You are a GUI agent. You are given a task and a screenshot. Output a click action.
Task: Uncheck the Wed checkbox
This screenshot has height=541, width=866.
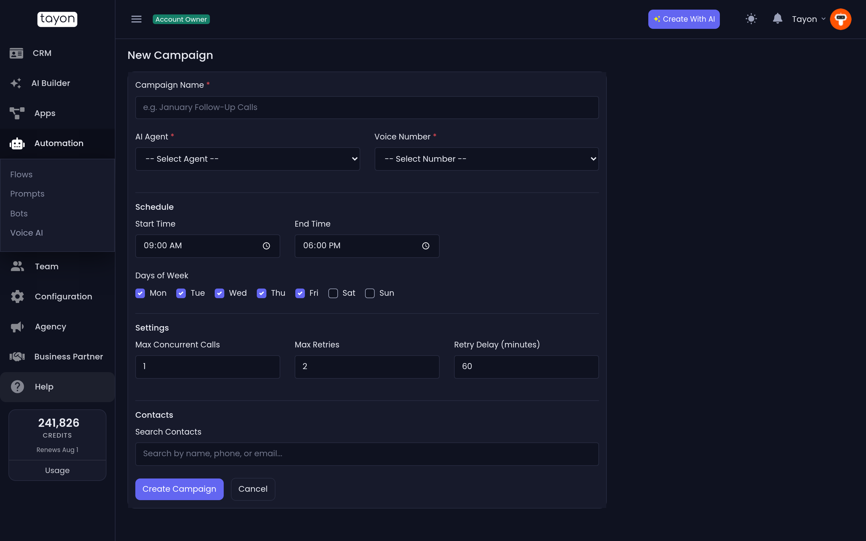click(x=220, y=293)
